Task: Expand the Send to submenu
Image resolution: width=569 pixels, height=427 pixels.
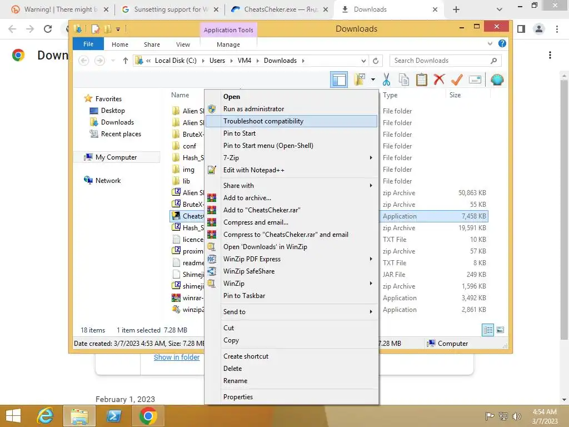Action: 291,311
